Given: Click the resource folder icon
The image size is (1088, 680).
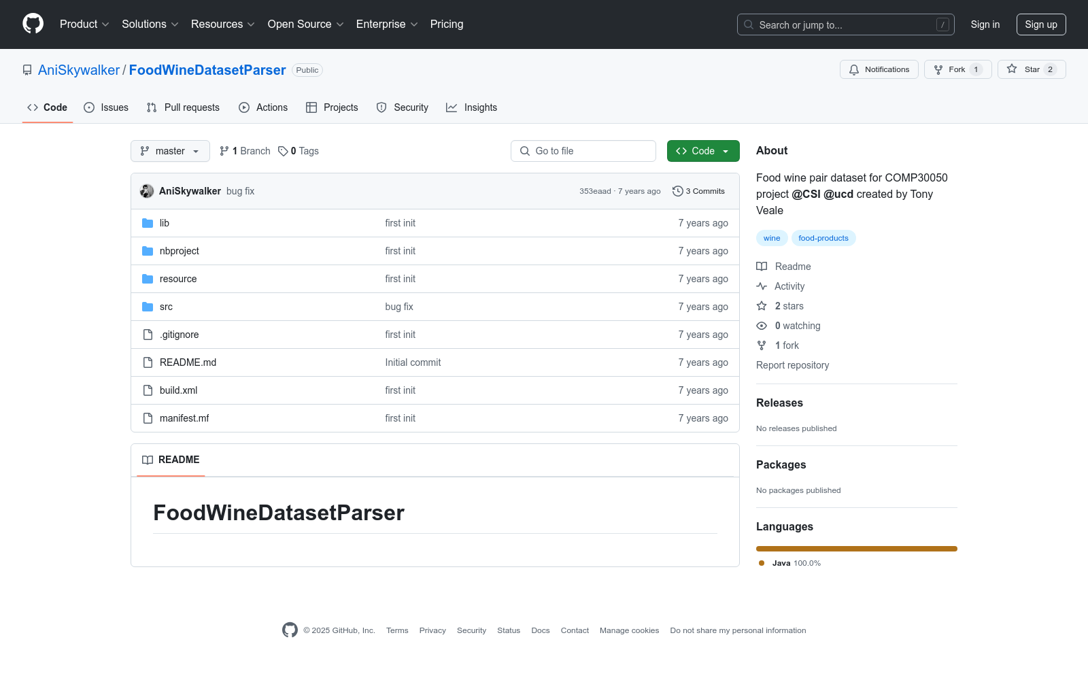Looking at the screenshot, I should (148, 279).
